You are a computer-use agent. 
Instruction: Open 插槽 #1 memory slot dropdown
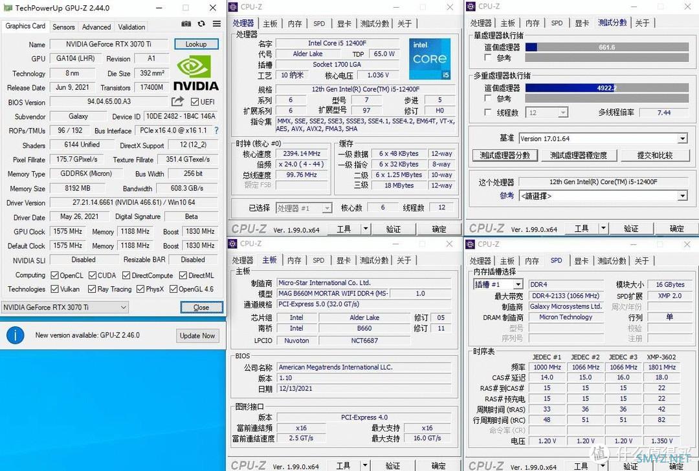pyautogui.click(x=498, y=284)
